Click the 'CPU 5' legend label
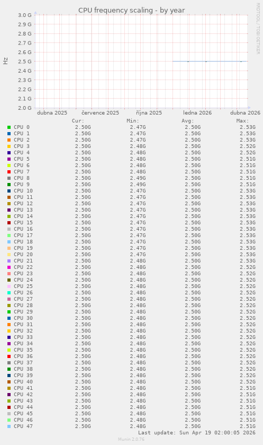 22,159
